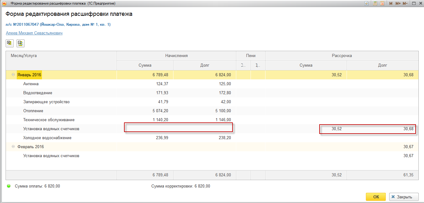This screenshot has height=203, width=424.
Task: Add to favorites via star icon
Action: (x=366, y=3)
